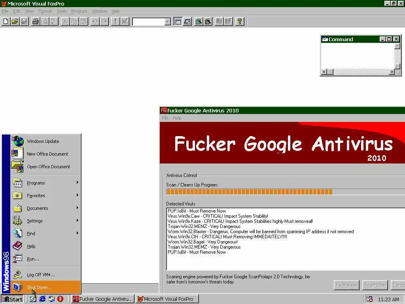Image resolution: width=405 pixels, height=304 pixels.
Task: Click the 11:23 AM system clock
Action: pos(388,299)
